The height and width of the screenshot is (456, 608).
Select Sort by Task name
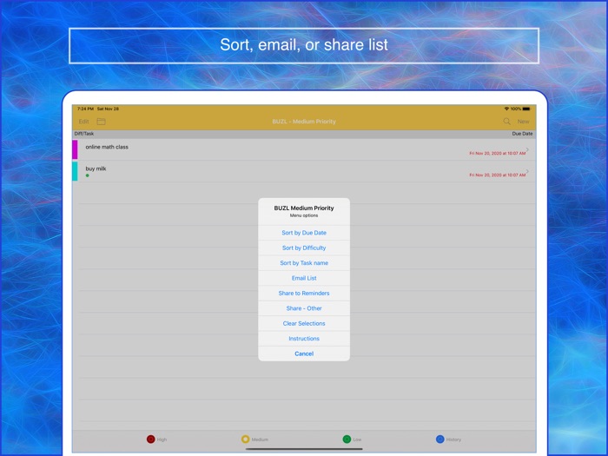coord(304,263)
